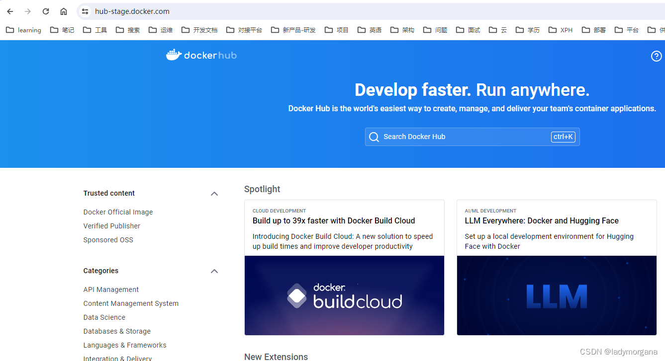This screenshot has height=361, width=665.
Task: Reload the page with refresh icon
Action: [46, 11]
